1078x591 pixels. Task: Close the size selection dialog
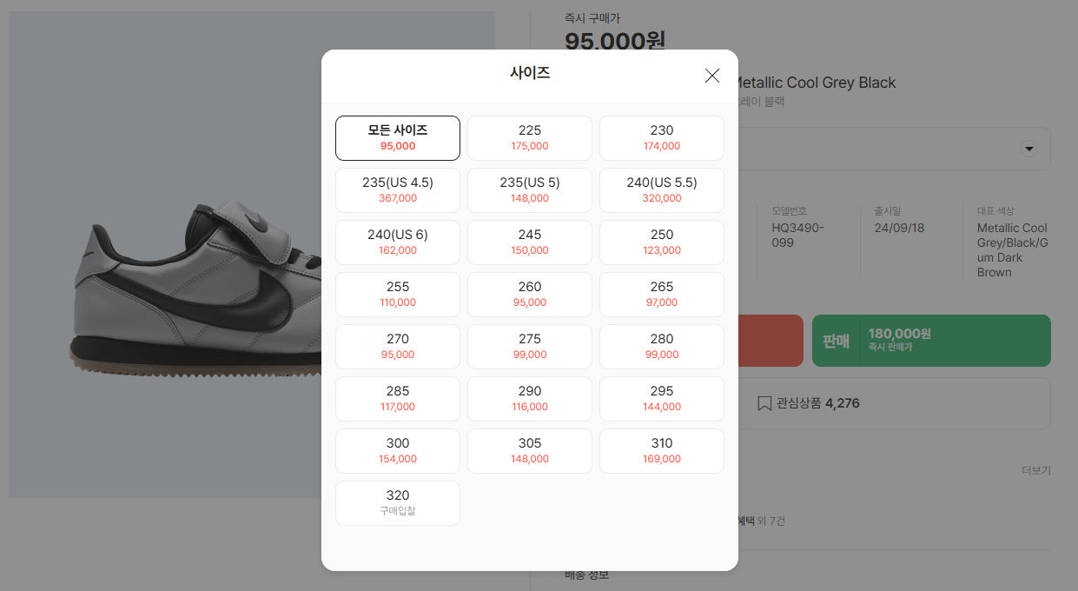(712, 76)
